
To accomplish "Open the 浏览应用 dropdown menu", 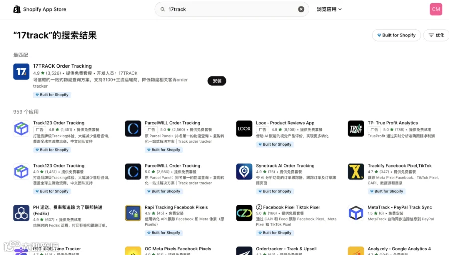I will click(329, 9).
